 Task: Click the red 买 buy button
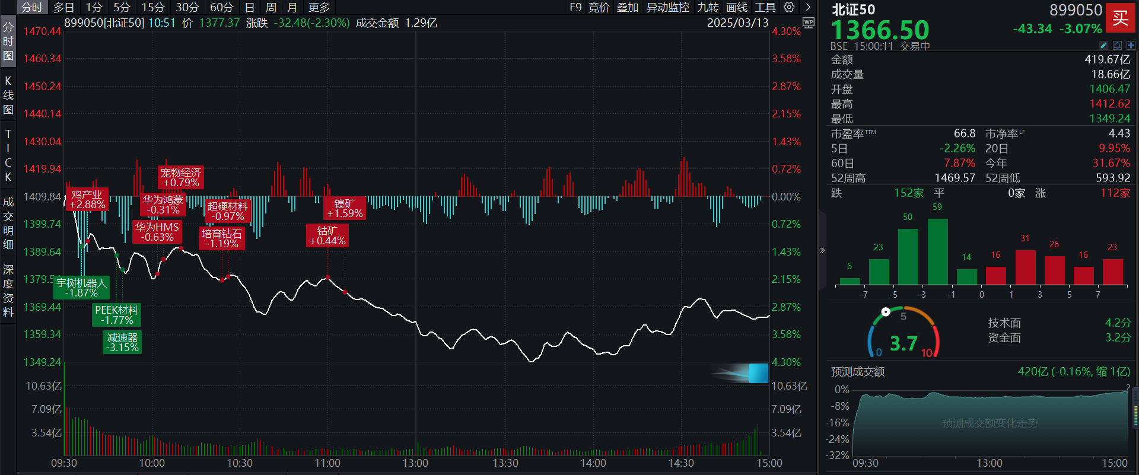pos(1120,18)
